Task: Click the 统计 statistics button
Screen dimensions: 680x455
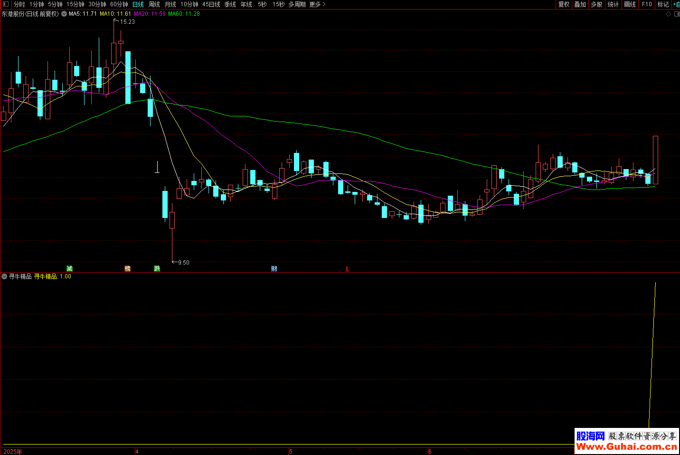Action: pyautogui.click(x=614, y=4)
